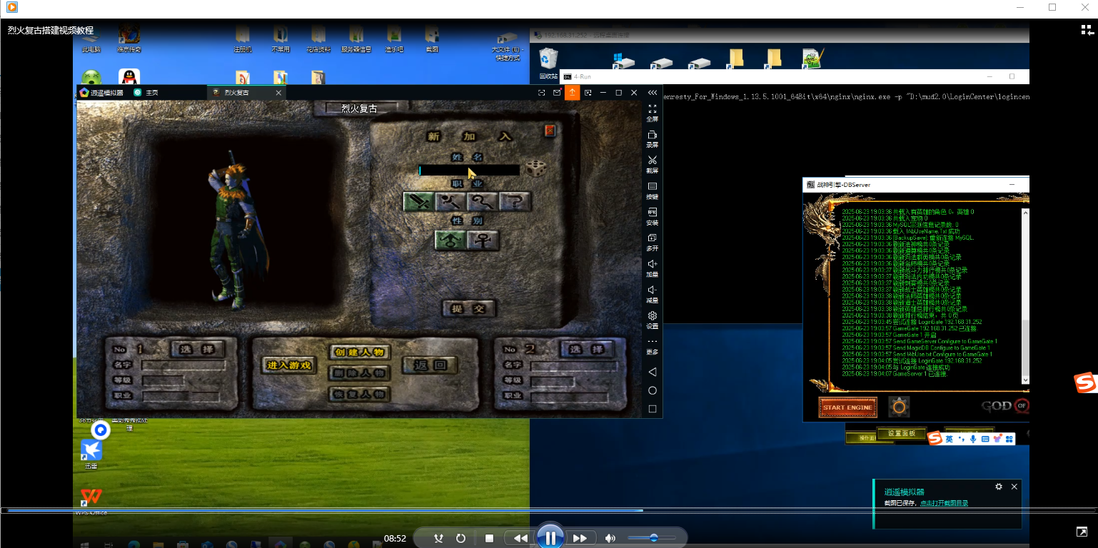1098x548 pixels.
Task: Open settings gear in 逍遥模拟器 notification
Action: 999,487
